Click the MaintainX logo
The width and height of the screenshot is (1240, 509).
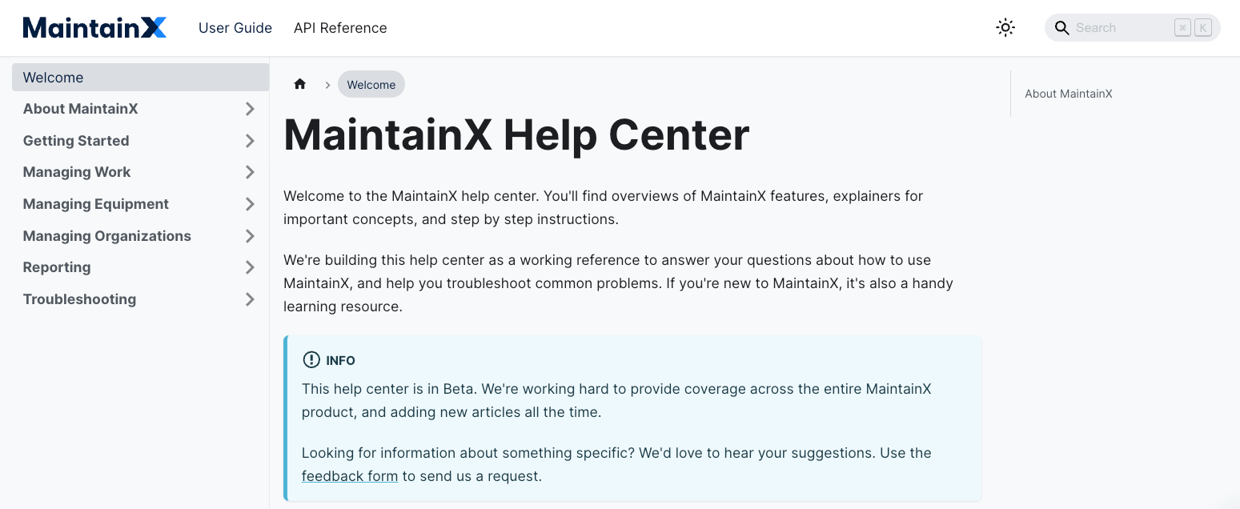[x=94, y=26]
